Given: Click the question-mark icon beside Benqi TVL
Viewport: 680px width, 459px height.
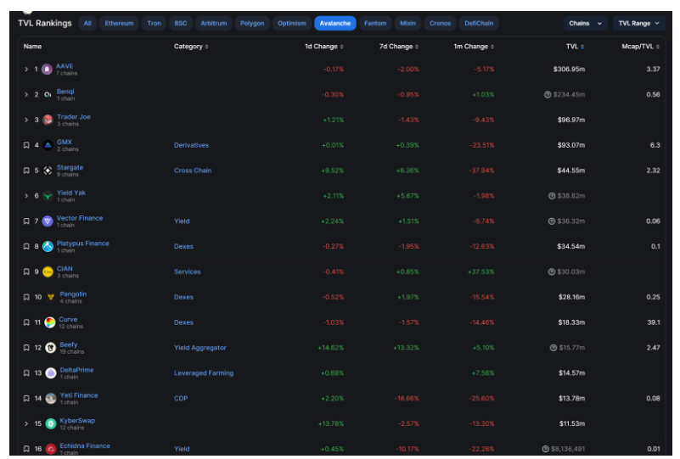Looking at the screenshot, I should point(548,94).
